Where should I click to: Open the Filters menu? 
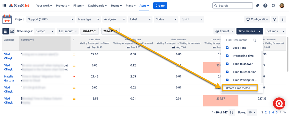[x=79, y=6]
